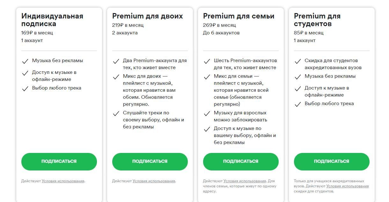Click checkmark next to "Выбор любого трека" in Individual plan
389x202 pixels.
click(x=25, y=89)
